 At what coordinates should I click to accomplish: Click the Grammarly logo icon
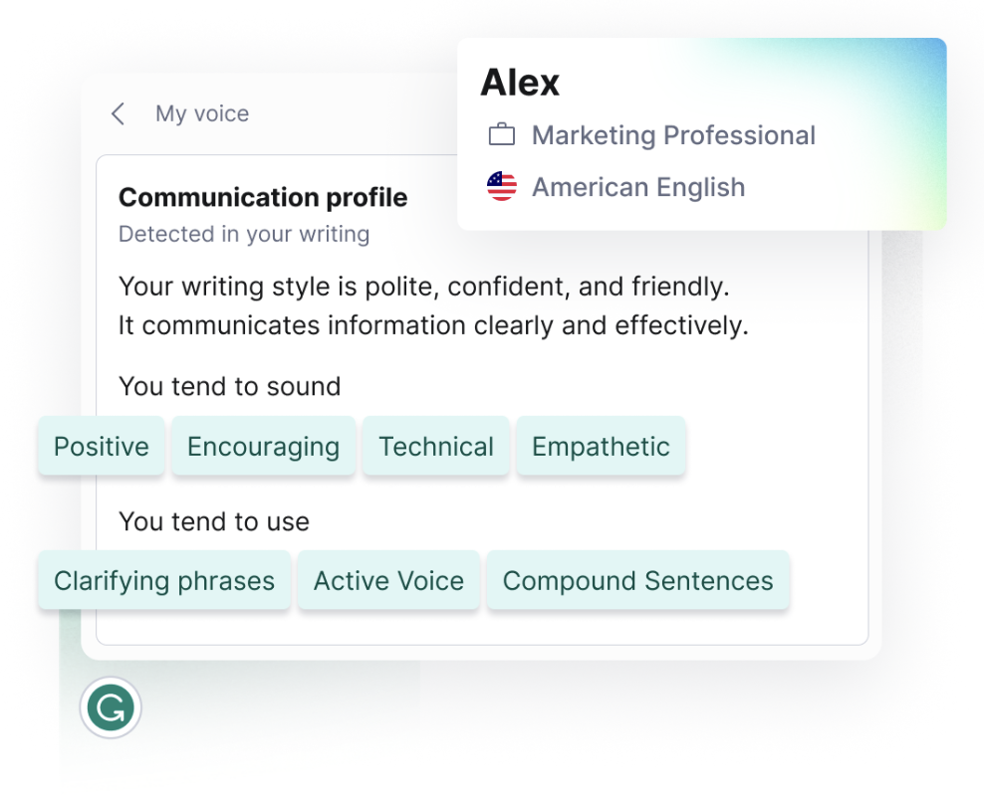pyautogui.click(x=110, y=707)
